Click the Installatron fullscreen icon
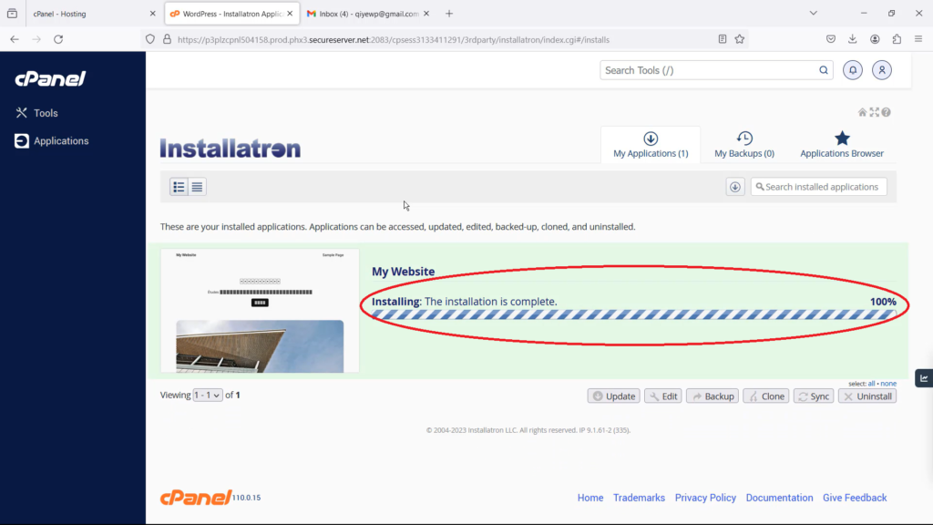 pos(874,112)
